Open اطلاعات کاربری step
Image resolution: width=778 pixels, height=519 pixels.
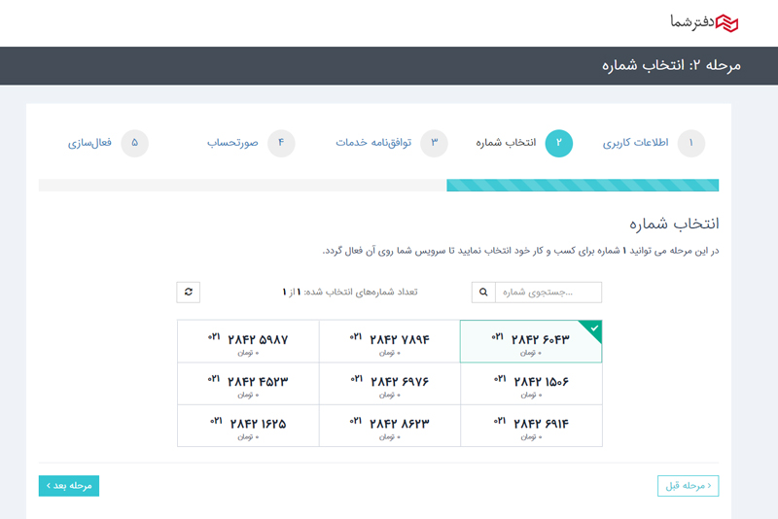click(635, 143)
